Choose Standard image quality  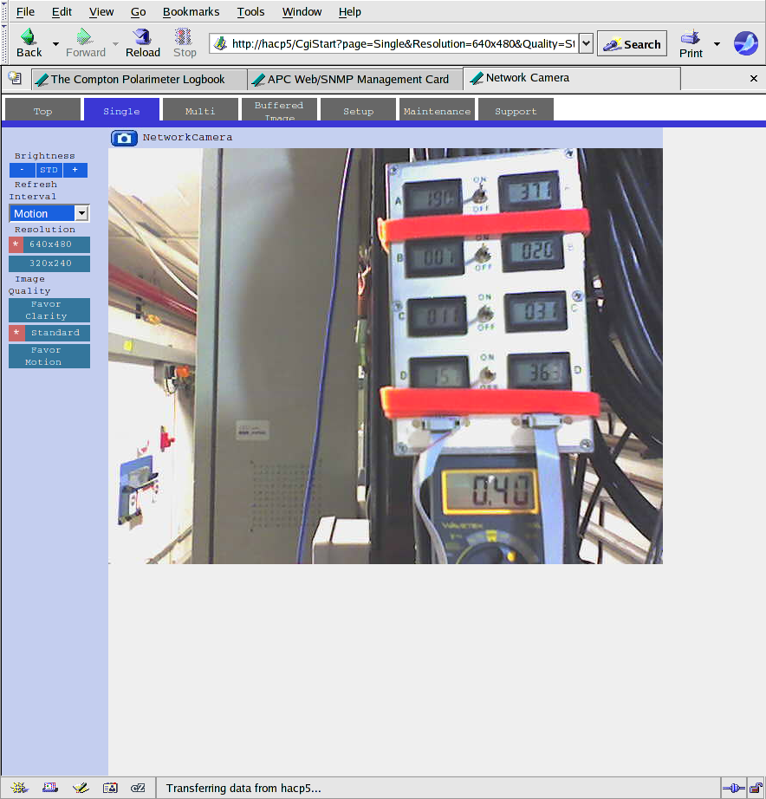(49, 333)
